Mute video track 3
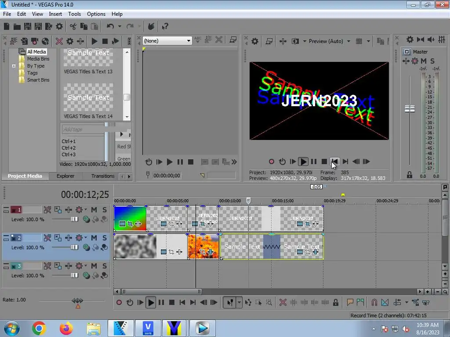 [94, 266]
